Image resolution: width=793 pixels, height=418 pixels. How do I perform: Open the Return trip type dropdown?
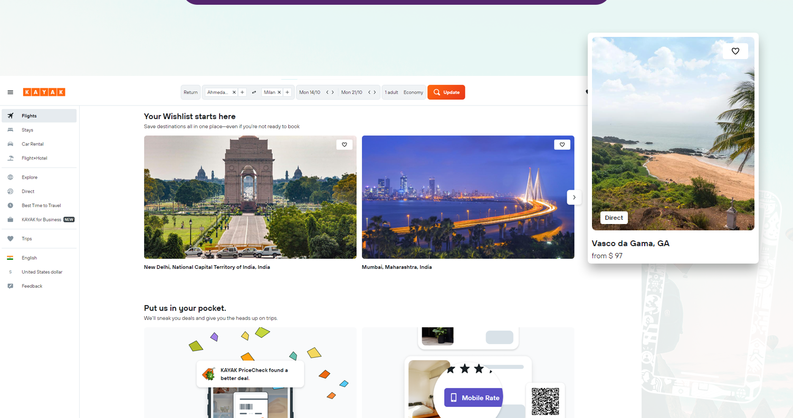coord(190,92)
